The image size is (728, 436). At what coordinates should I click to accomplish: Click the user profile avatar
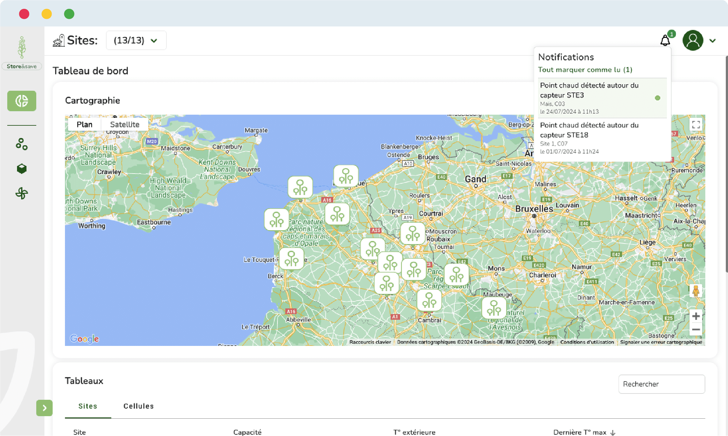[x=693, y=40]
